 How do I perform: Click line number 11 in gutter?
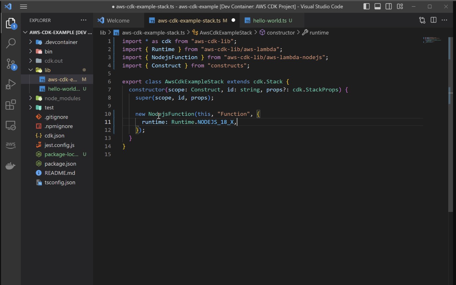(108, 122)
